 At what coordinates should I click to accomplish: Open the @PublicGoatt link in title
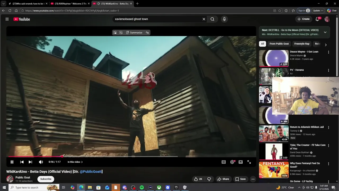(91, 172)
